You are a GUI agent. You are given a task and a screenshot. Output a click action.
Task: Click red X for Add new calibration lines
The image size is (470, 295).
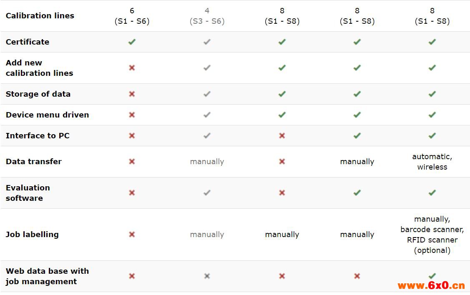tap(132, 68)
